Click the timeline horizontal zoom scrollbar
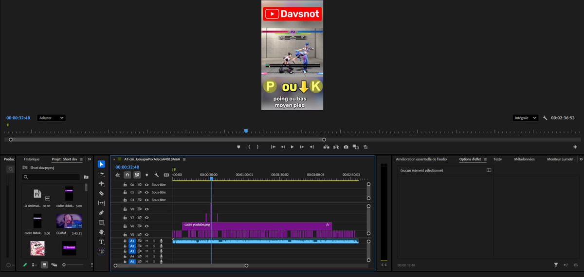This screenshot has height=277, width=584. 181,265
